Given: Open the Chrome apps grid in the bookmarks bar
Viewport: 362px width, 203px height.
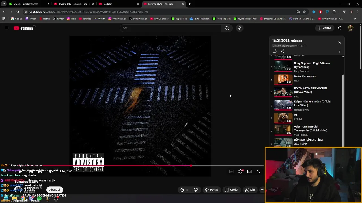Looking at the screenshot, I should 4,19.
